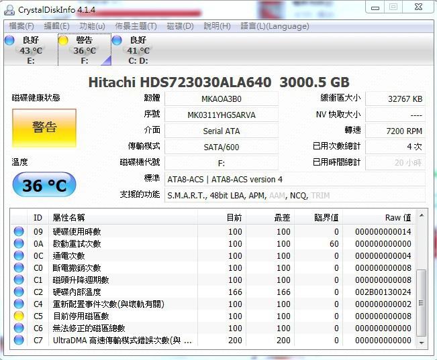Click the power on count 4 次
The width and height of the screenshot is (437, 360).
(x=395, y=146)
